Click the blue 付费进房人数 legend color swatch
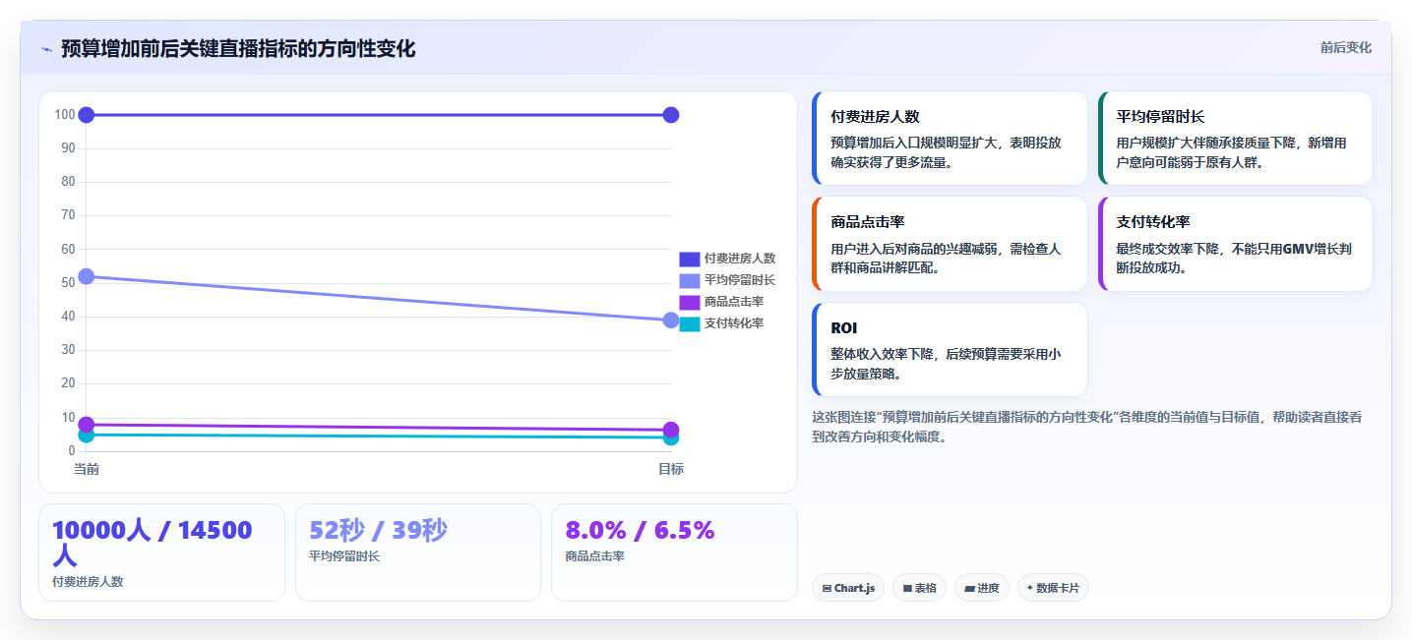The width and height of the screenshot is (1412, 640). [690, 259]
